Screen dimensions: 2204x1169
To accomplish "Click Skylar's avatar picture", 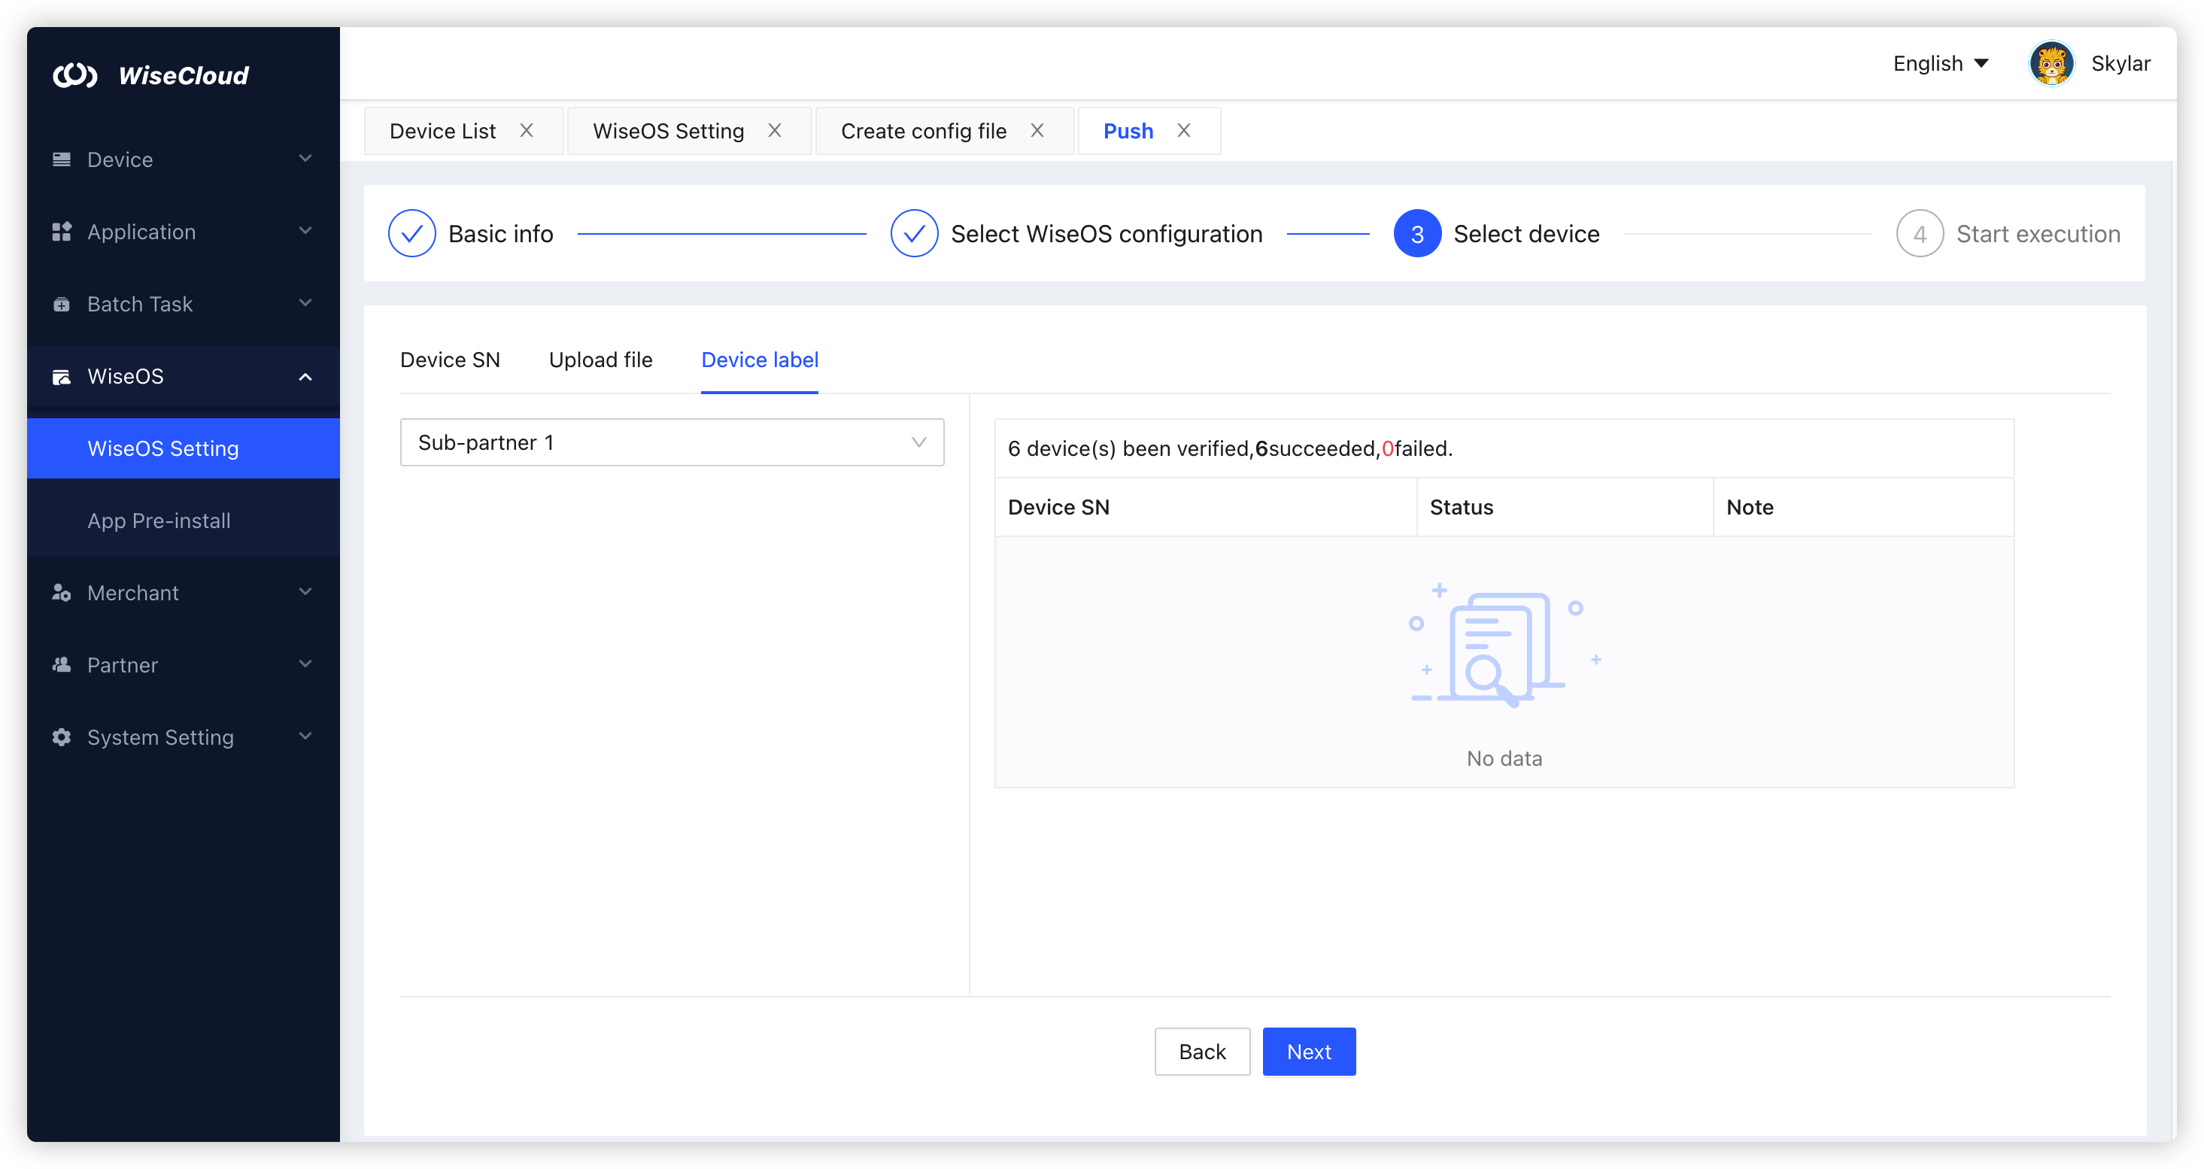I will (x=2051, y=62).
